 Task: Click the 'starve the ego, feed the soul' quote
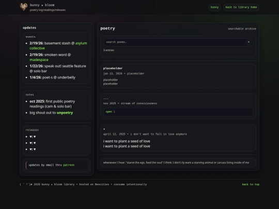pyautogui.click(x=176, y=163)
